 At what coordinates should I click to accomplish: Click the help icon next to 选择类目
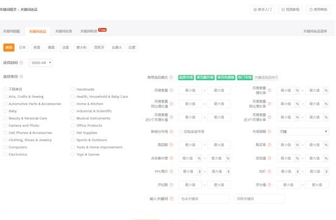[21, 77]
